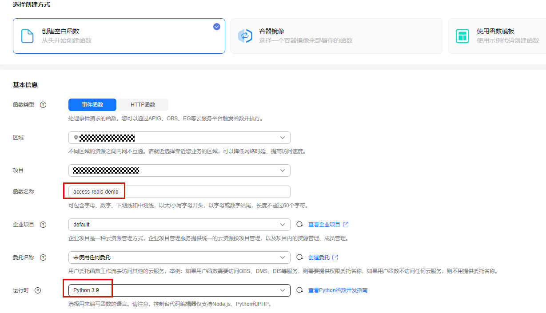Viewport: 546px width, 313px height.
Task: Click the function template layout icon
Action: point(462,36)
